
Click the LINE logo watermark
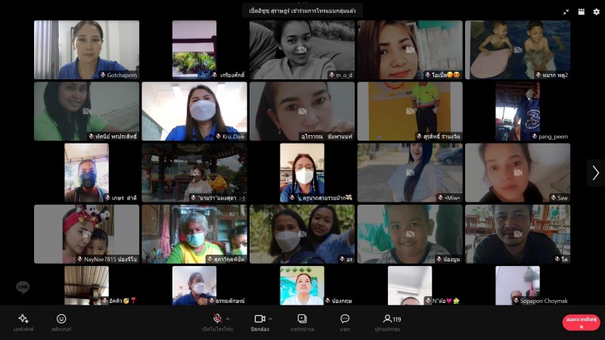(x=23, y=287)
